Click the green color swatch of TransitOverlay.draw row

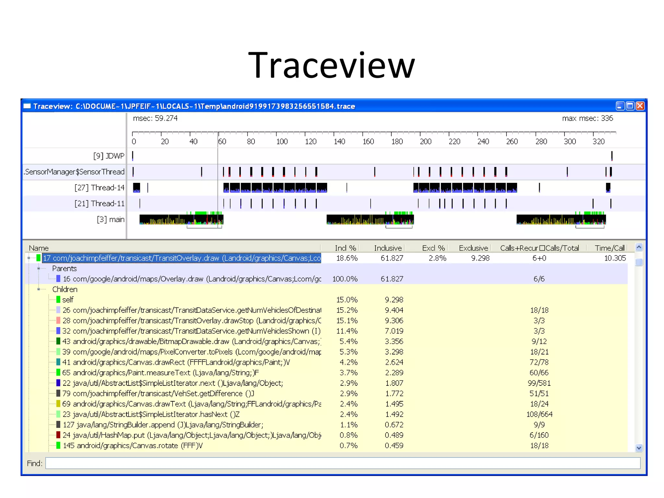coord(39,258)
